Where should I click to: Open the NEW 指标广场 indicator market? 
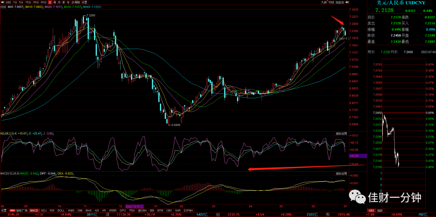[19, 210]
